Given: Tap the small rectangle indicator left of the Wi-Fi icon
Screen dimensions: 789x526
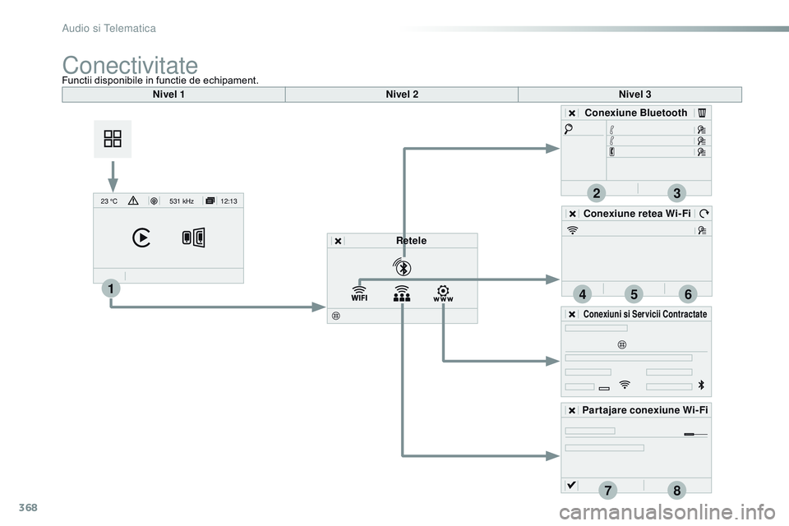Looking at the screenshot, I should point(604,389).
